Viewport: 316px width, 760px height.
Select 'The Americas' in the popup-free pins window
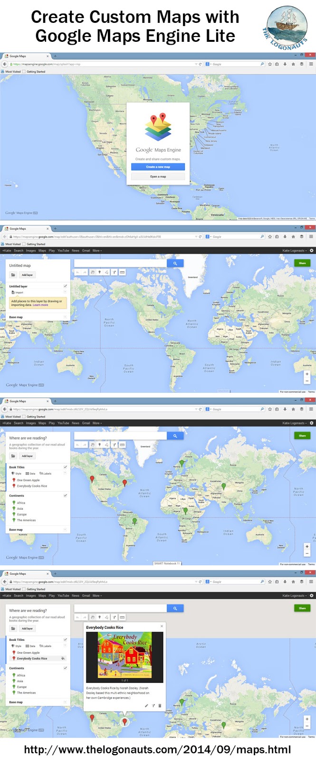coord(27,520)
